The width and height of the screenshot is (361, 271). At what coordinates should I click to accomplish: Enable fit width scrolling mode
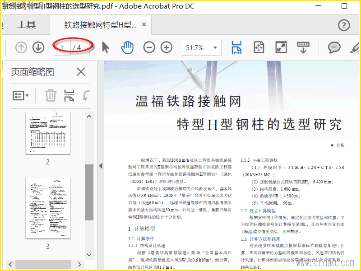pos(236,47)
